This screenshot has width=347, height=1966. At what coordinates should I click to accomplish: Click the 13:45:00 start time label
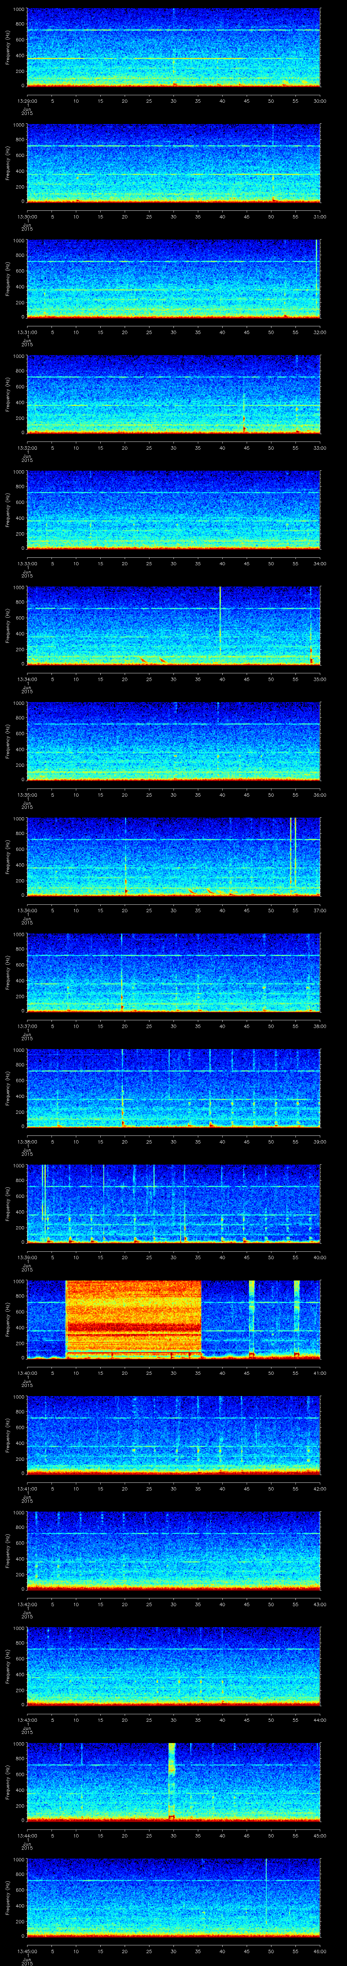tap(27, 1952)
